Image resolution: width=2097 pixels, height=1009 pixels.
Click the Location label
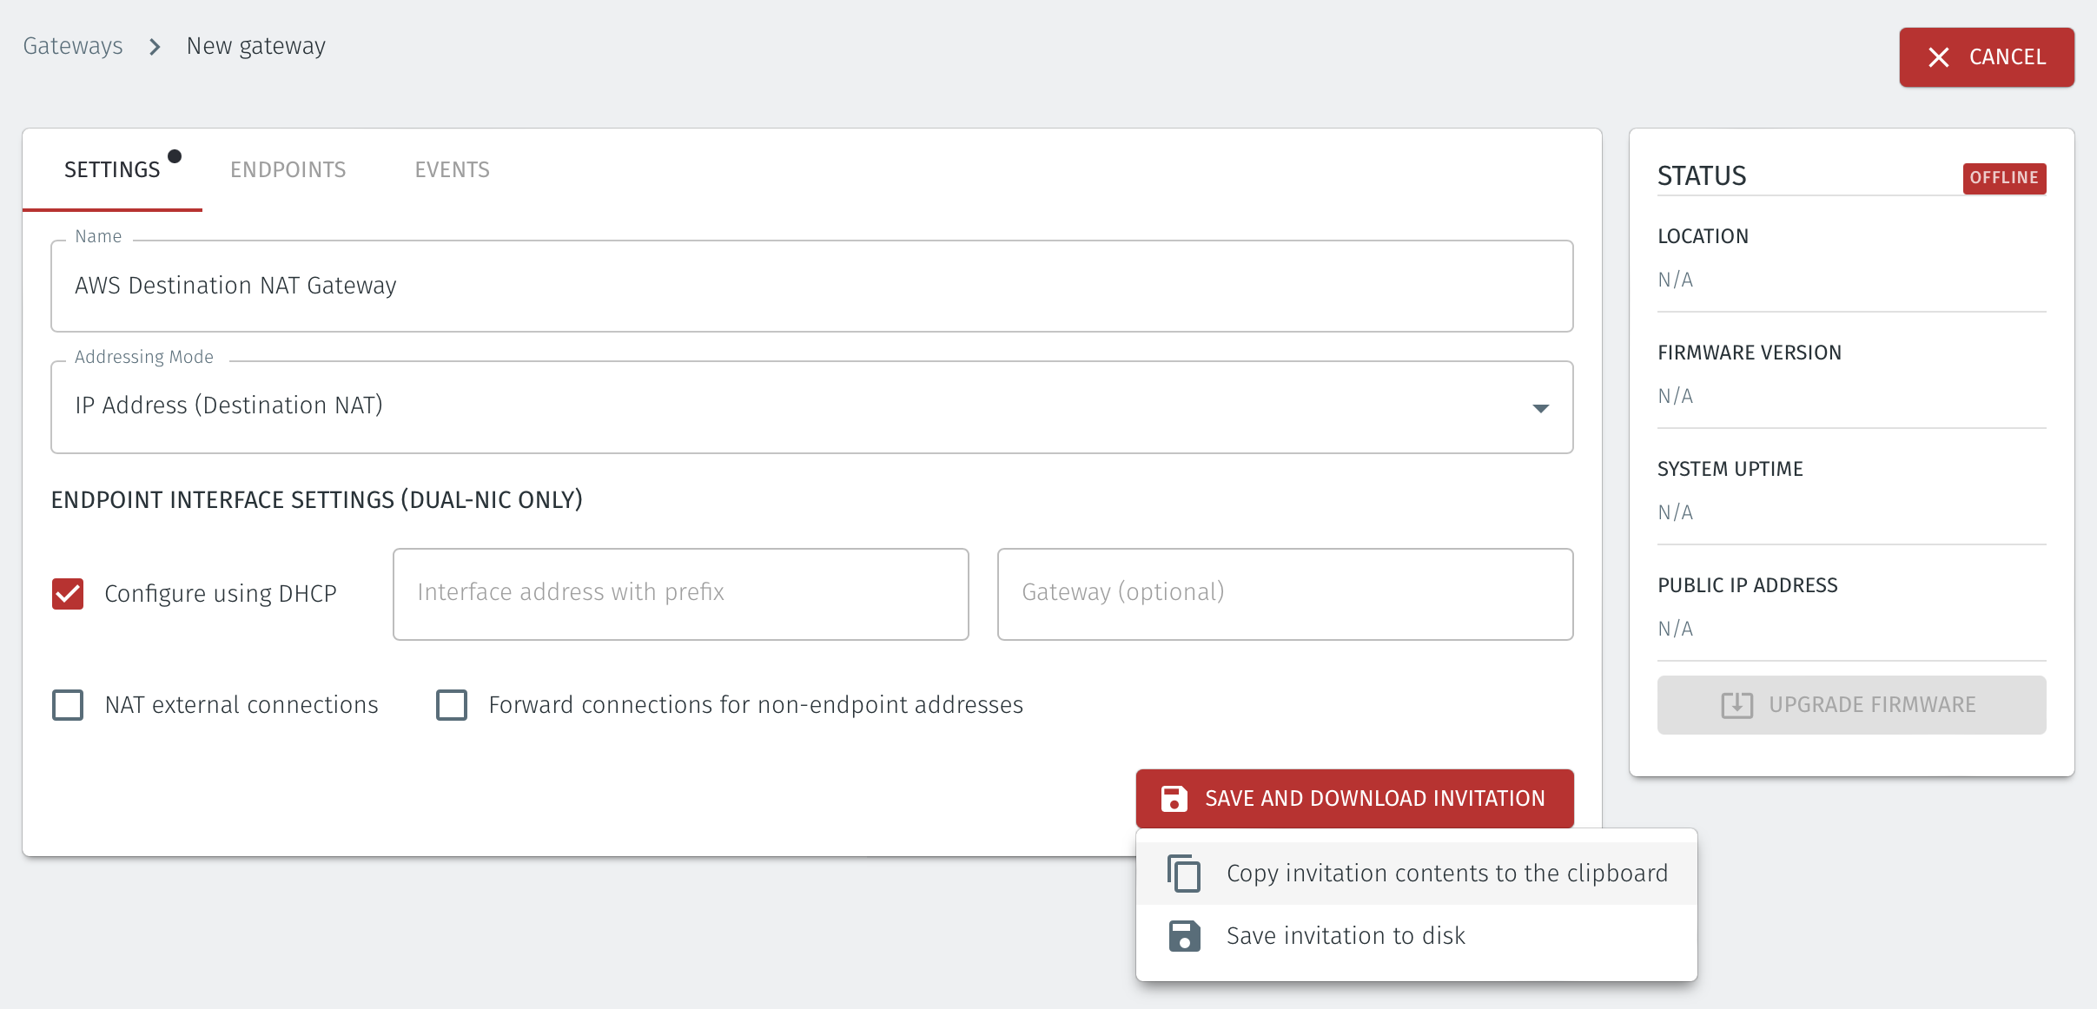click(1703, 236)
